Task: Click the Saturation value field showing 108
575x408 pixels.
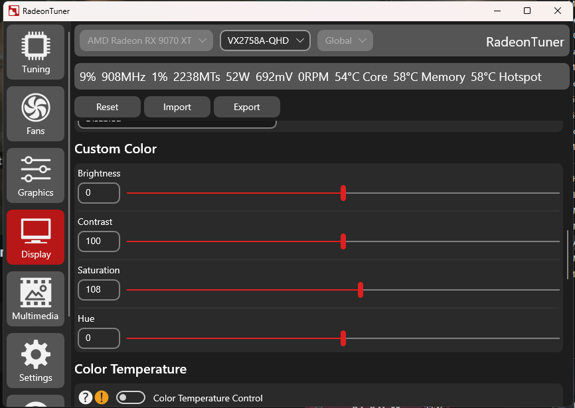Action: (99, 290)
